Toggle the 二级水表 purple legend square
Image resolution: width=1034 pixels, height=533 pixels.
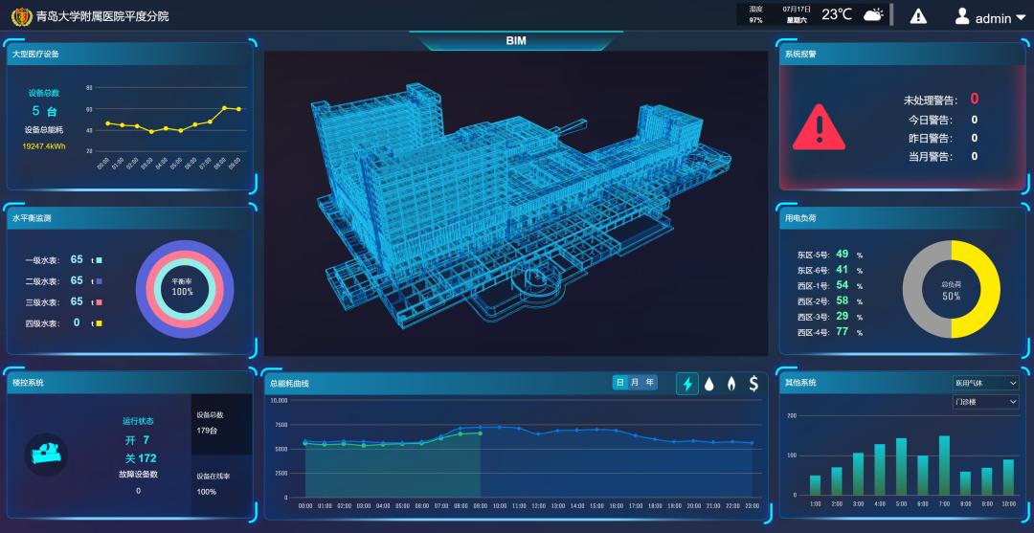(99, 281)
